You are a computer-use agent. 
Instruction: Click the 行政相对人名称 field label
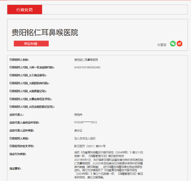tap(19, 60)
